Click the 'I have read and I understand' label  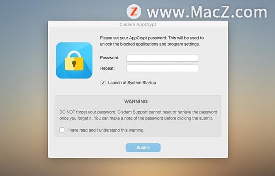tap(106, 130)
